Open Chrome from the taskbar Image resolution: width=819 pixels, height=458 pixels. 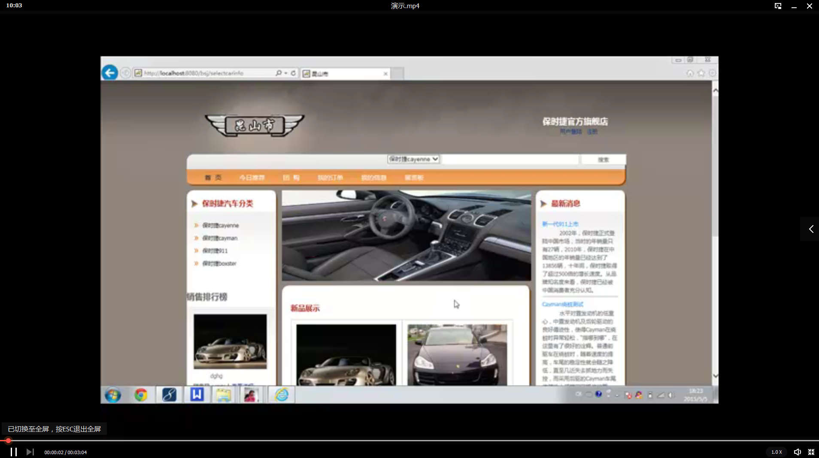coord(141,395)
